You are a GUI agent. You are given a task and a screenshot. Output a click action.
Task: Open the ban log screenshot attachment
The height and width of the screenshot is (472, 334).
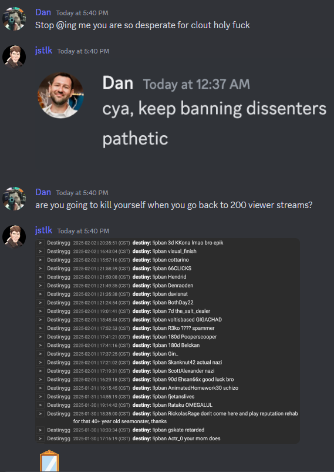click(x=167, y=341)
